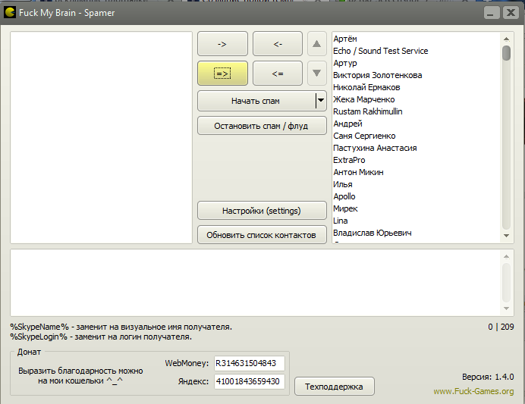525x404 pixels.
Task: Click the move-up triangle arrow button
Action: [316, 44]
